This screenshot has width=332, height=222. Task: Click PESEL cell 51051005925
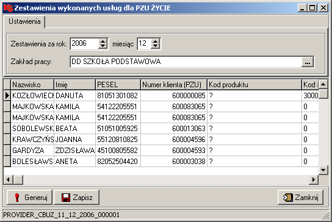(x=118, y=129)
